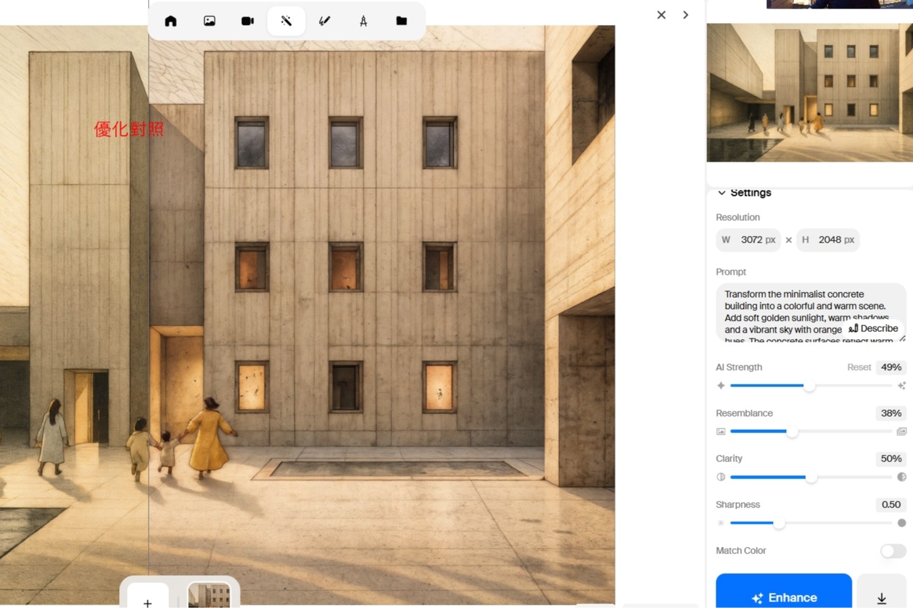
Task: Open the image generation tool icon
Action: click(x=209, y=21)
